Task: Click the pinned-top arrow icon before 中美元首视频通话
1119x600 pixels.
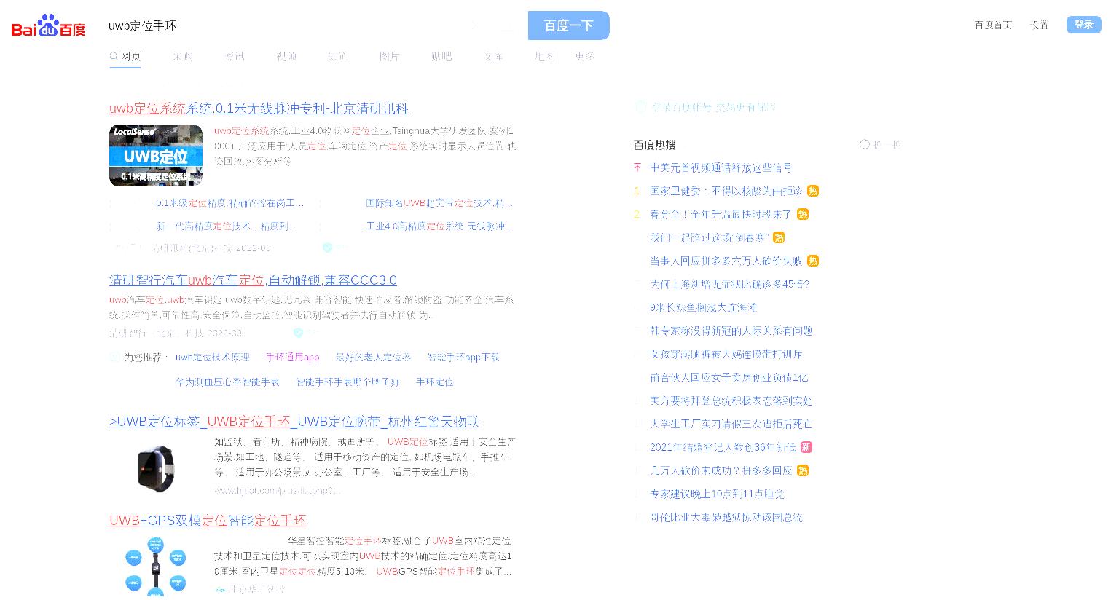Action: (637, 167)
